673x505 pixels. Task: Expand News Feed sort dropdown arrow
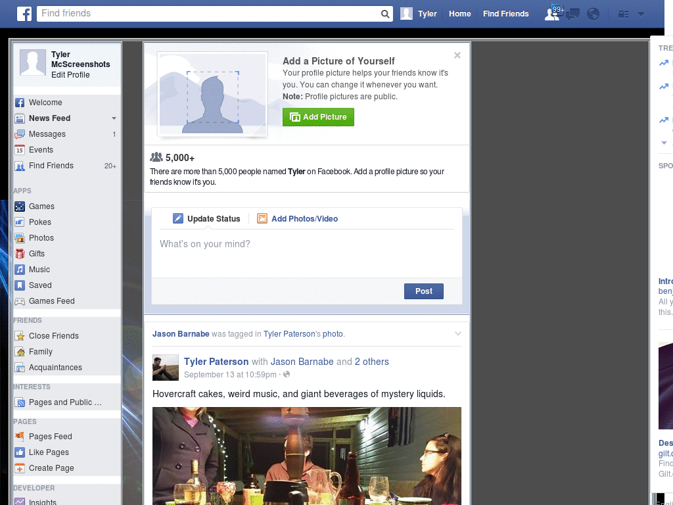pos(114,118)
